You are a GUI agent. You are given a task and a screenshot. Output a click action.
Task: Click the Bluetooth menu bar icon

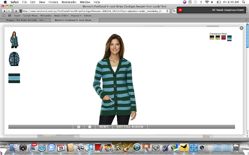coord(201,2)
